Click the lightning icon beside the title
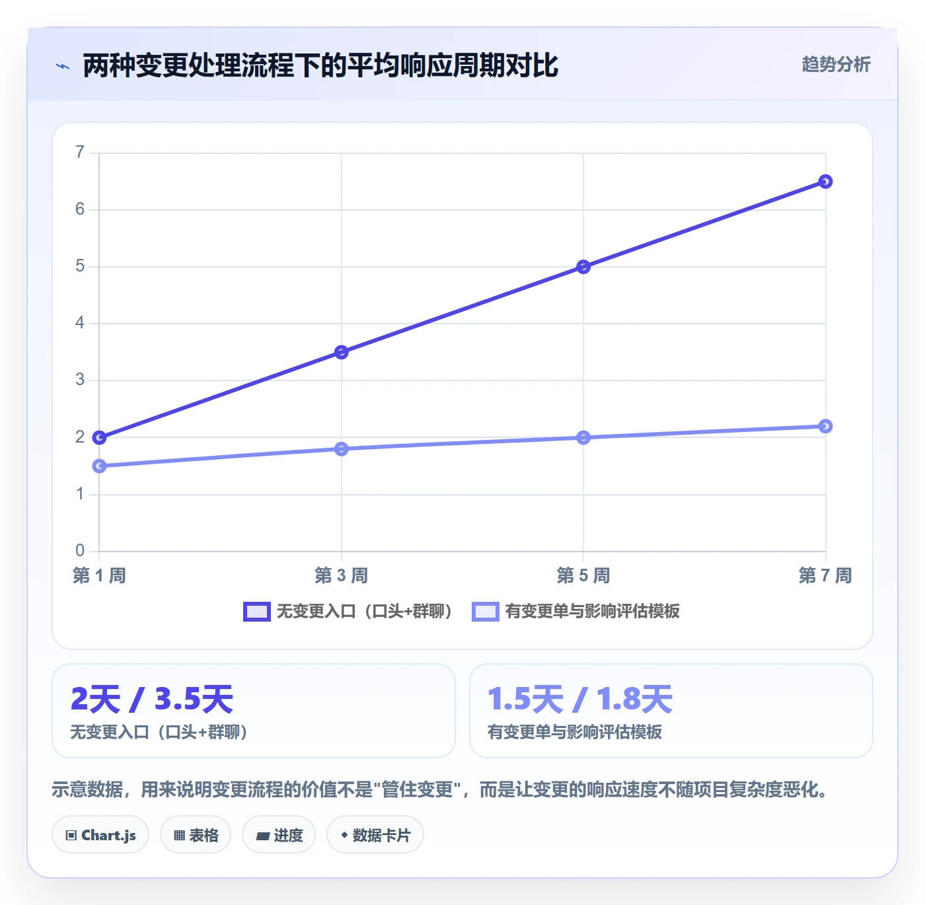The height and width of the screenshot is (905, 925). [63, 66]
